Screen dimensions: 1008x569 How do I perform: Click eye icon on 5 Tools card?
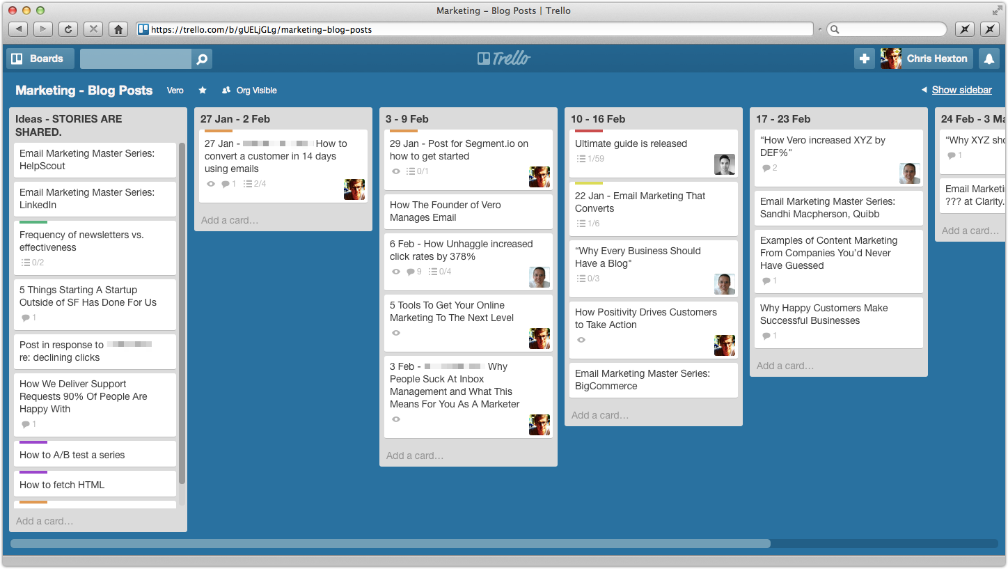[x=396, y=333]
